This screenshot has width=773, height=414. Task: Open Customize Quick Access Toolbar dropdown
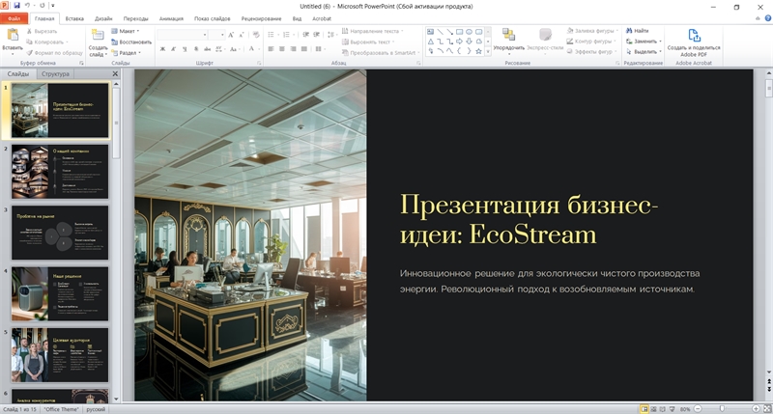[53, 6]
